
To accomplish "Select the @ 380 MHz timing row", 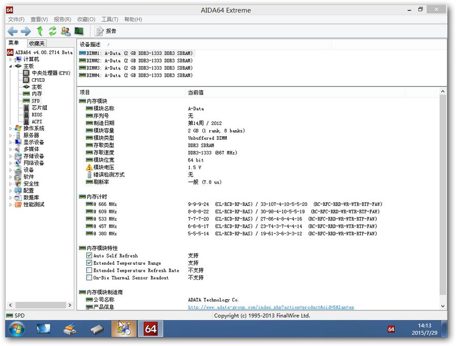I will coord(231,234).
